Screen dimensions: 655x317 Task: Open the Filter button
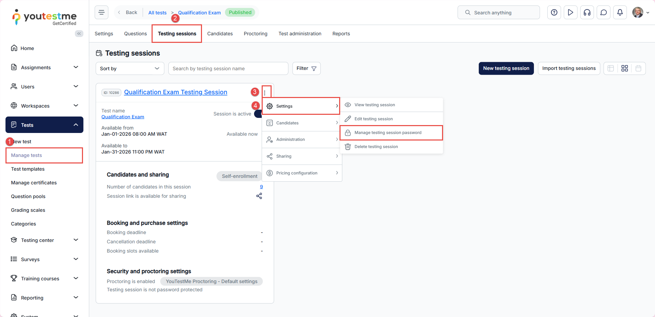[x=306, y=69]
